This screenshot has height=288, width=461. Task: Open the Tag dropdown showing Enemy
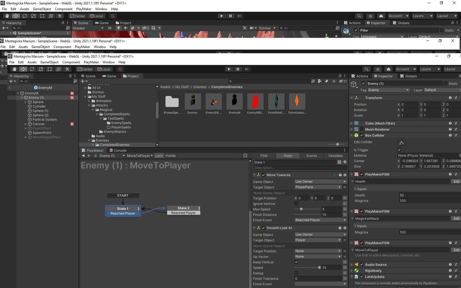point(388,90)
